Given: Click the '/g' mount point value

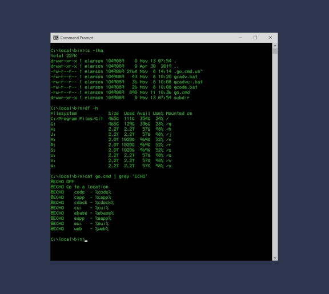Looking at the screenshot, I should click(168, 124).
